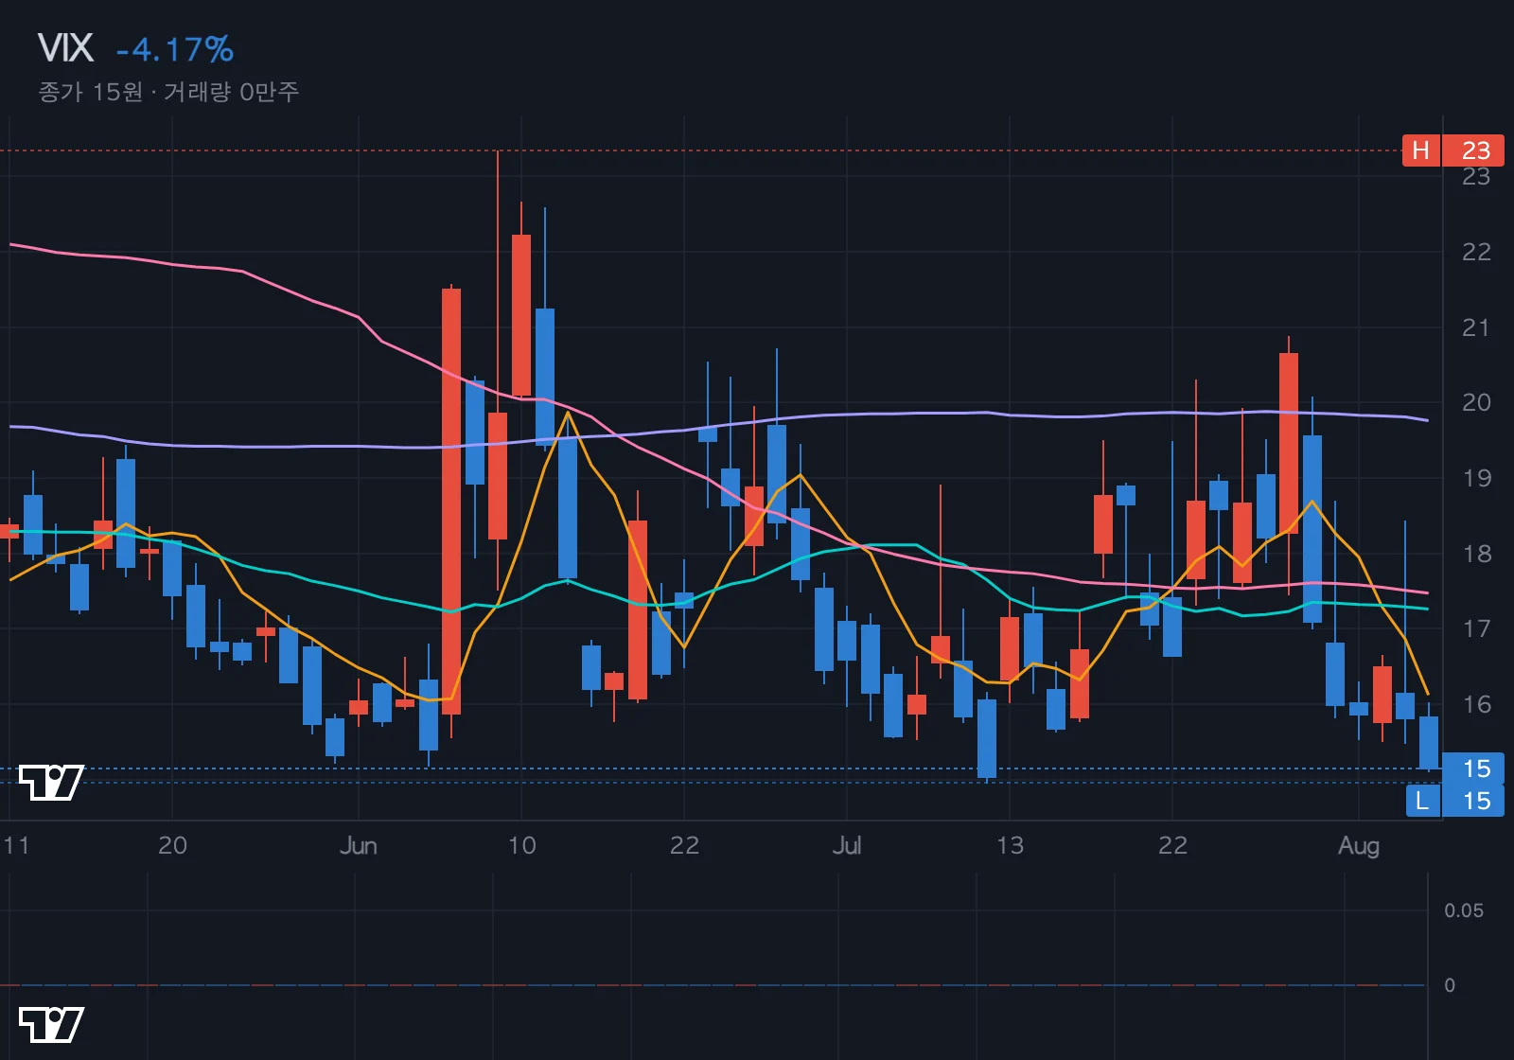Select the 22 price axis label
The height and width of the screenshot is (1060, 1514).
pos(1476,252)
